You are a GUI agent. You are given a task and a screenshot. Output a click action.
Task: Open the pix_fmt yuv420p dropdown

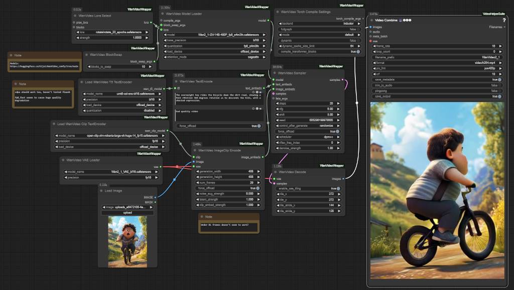pyautogui.click(x=437, y=68)
